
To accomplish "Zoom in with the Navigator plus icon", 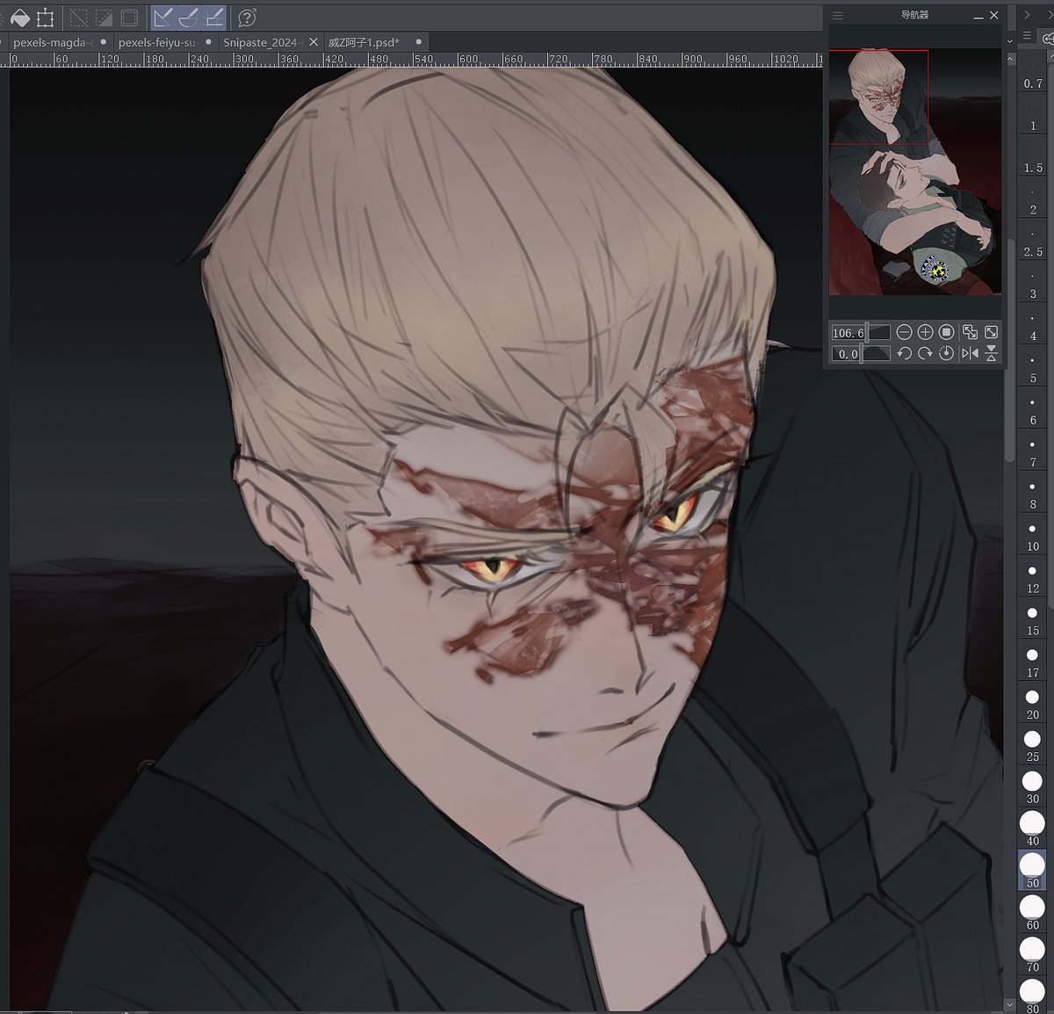I will [925, 332].
